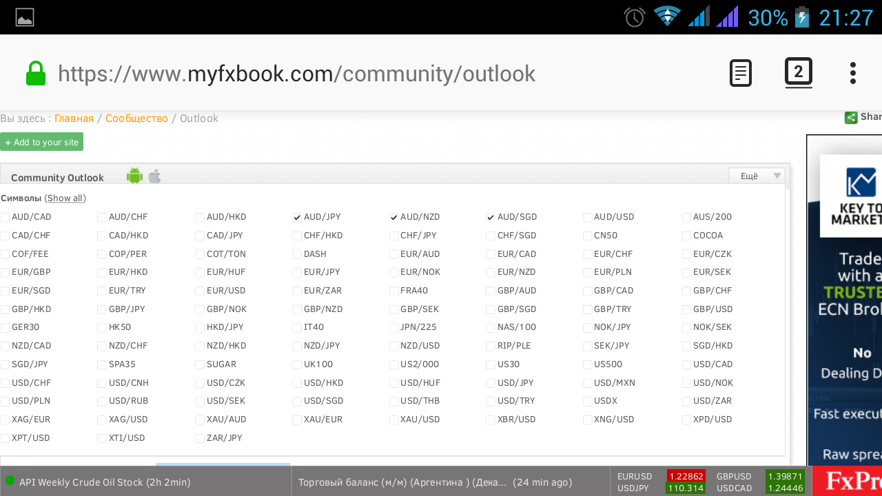882x496 pixels.
Task: Tap the Wi-Fi icon in status bar
Action: 667,16
